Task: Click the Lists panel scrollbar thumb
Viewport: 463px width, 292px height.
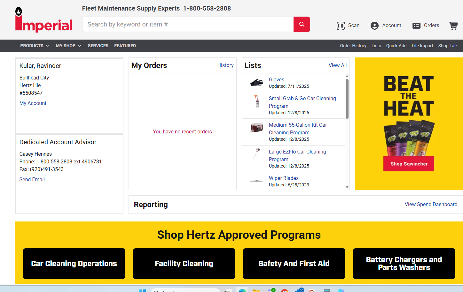Action: [347, 99]
